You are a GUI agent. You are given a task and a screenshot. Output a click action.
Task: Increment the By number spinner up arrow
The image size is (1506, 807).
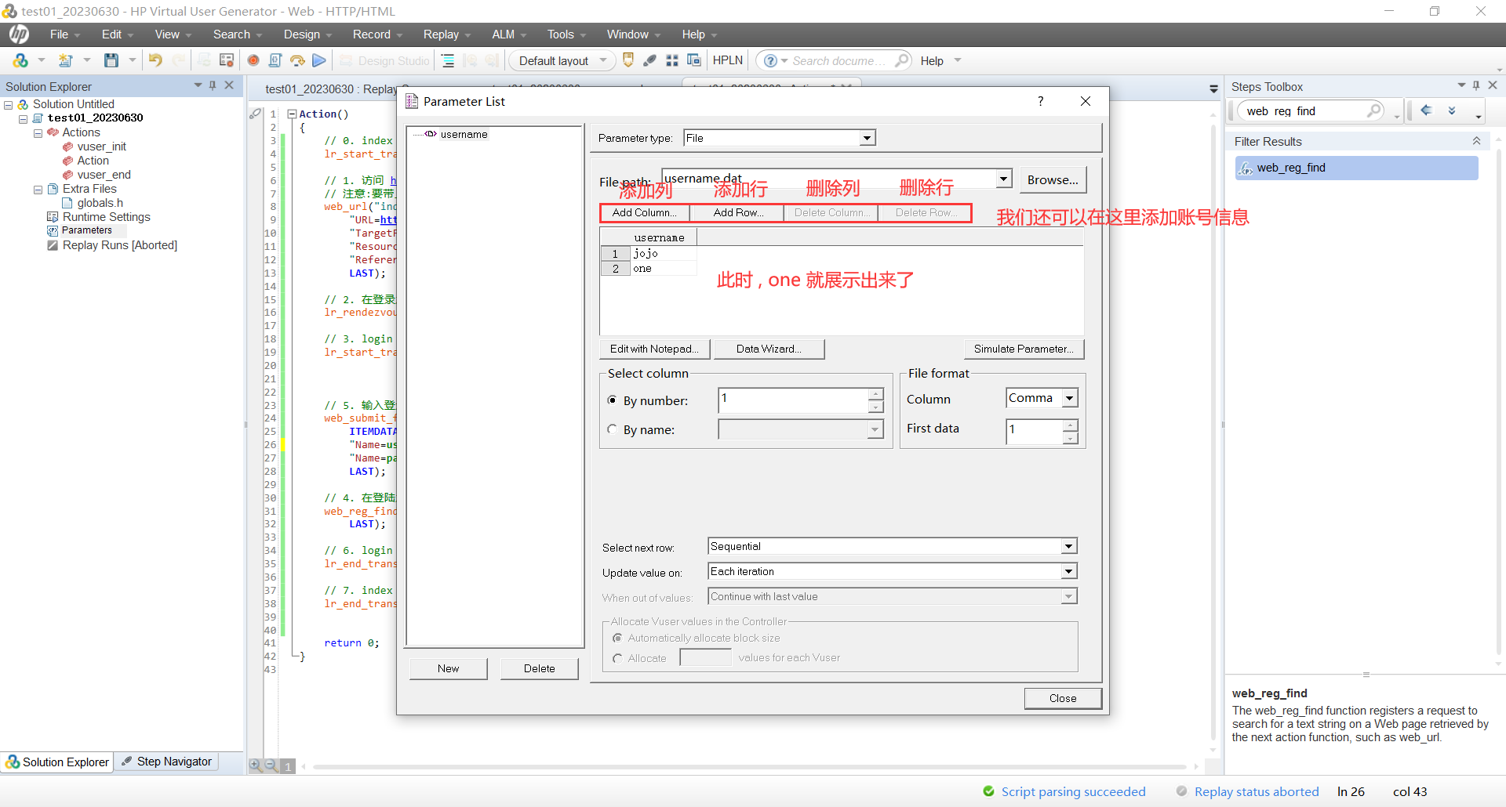click(875, 394)
